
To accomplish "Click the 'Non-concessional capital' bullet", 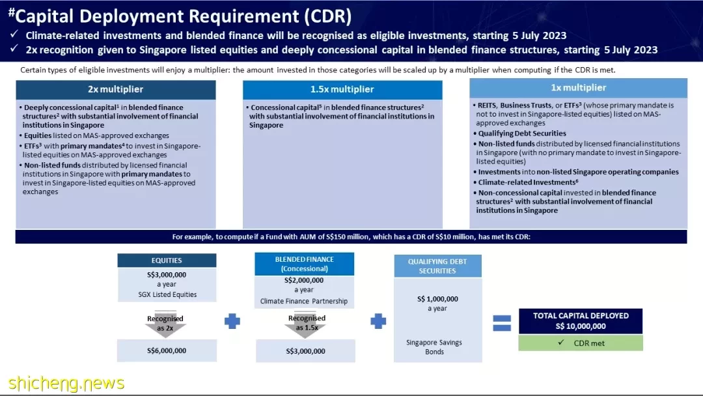I will pyautogui.click(x=565, y=201).
